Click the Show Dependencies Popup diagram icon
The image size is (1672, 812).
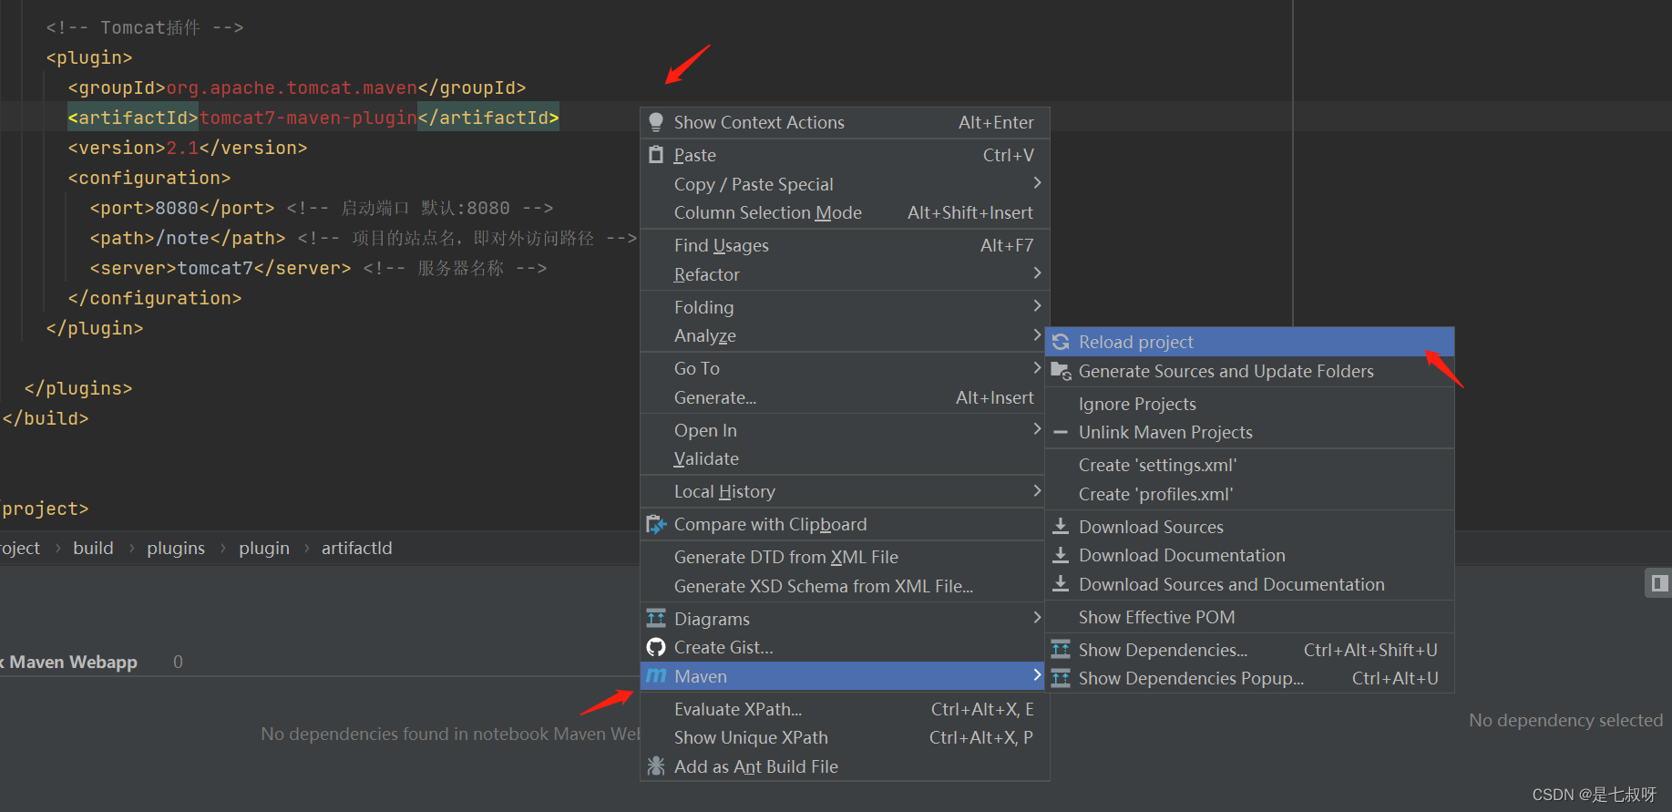[1061, 678]
